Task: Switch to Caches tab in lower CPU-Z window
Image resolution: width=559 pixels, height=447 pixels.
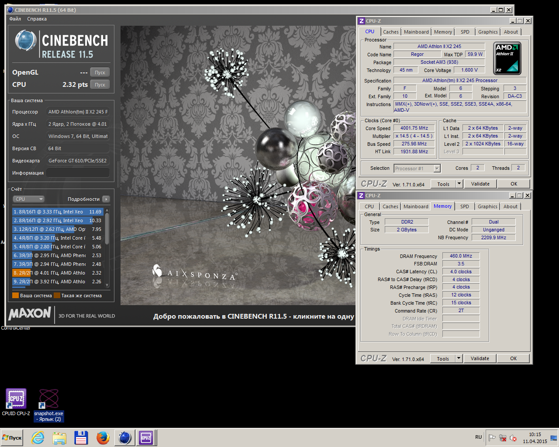Action: 390,206
